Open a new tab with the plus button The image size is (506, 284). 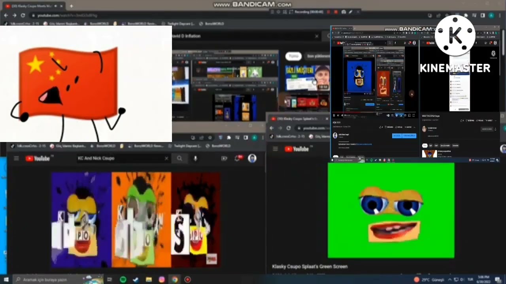[71, 6]
